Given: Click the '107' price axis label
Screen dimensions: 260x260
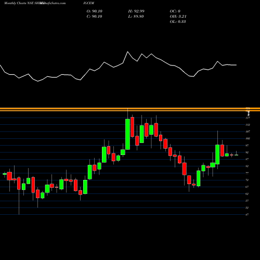Looking at the screenshot, I should pos(248,132).
